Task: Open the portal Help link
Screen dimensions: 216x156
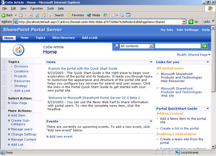Action: click(x=206, y=30)
